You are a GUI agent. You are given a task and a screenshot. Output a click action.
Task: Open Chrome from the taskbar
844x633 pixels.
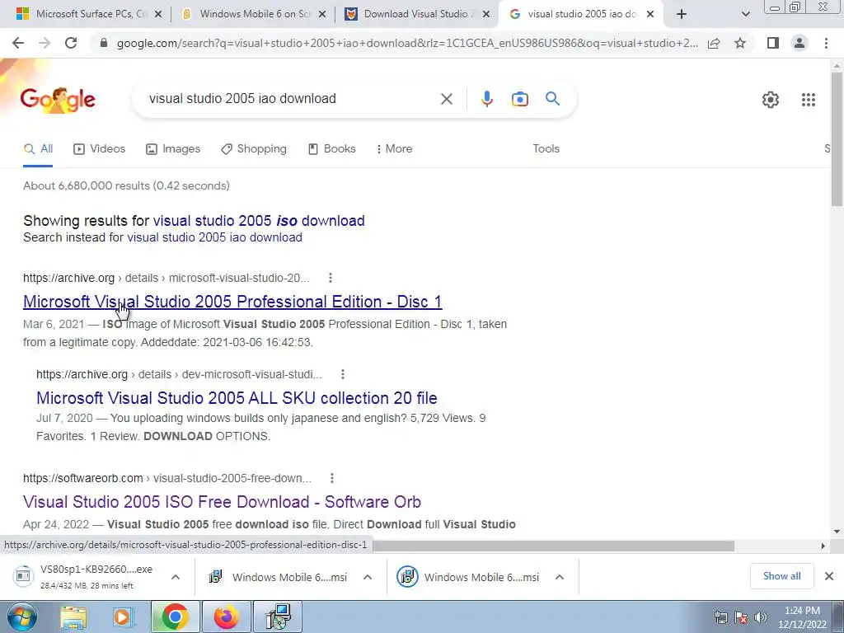[175, 617]
